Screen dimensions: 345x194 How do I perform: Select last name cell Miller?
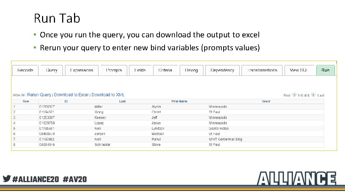98,107
